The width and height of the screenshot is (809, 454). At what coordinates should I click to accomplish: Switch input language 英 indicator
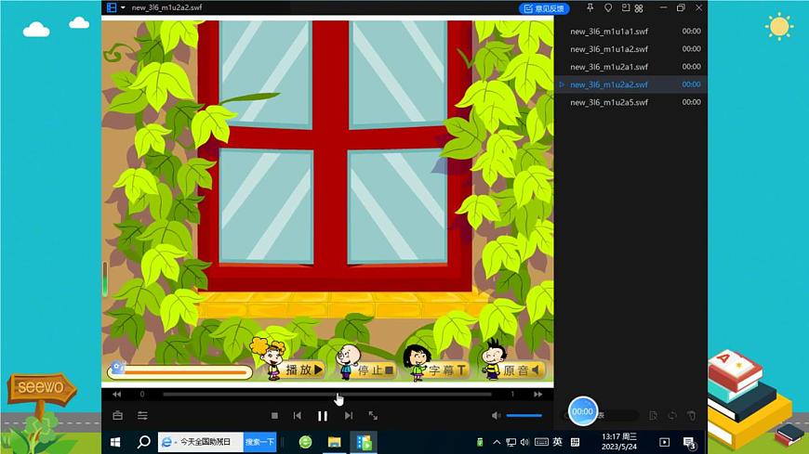[x=558, y=442]
